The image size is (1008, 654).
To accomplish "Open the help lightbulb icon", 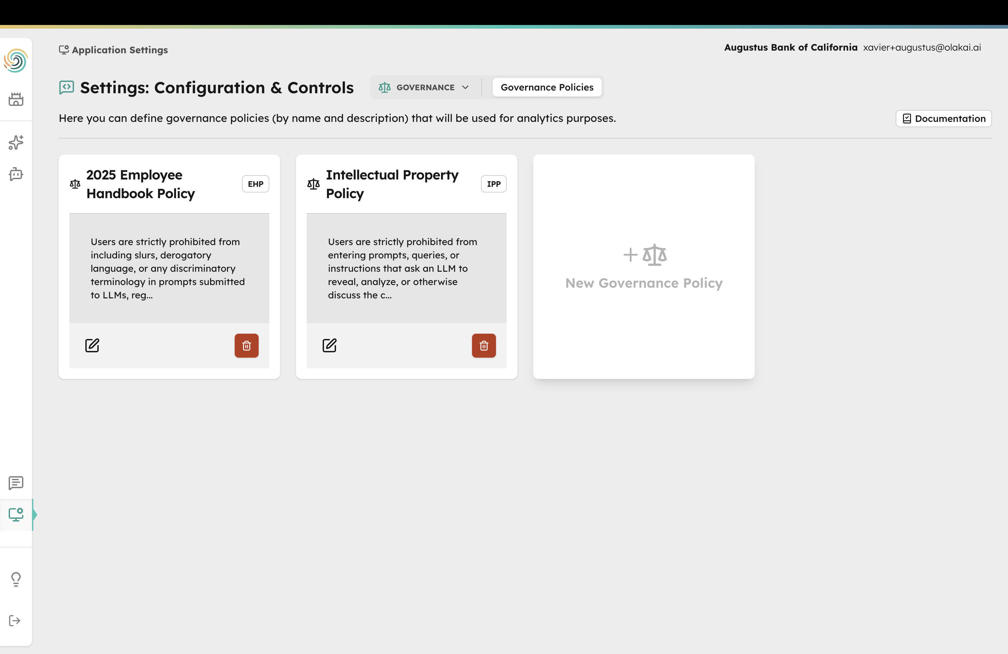I will tap(16, 579).
